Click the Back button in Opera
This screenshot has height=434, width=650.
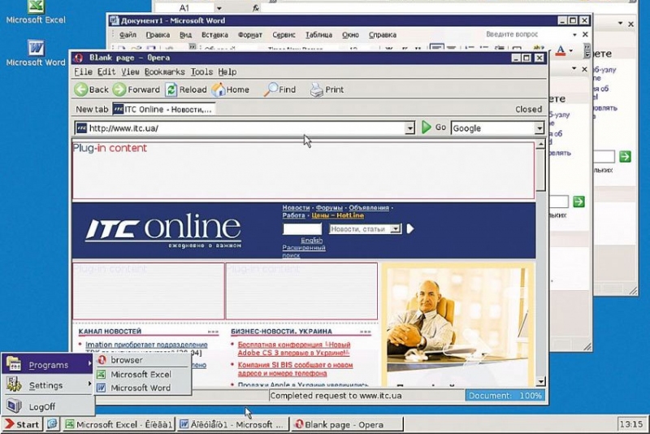tap(91, 89)
